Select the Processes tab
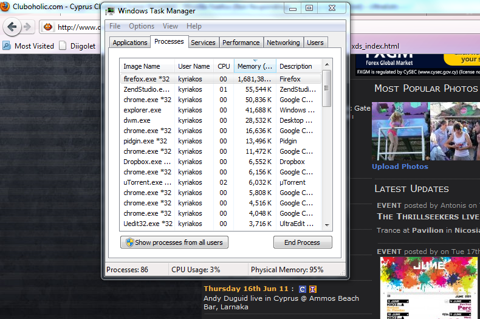This screenshot has height=319, width=480. [169, 41]
